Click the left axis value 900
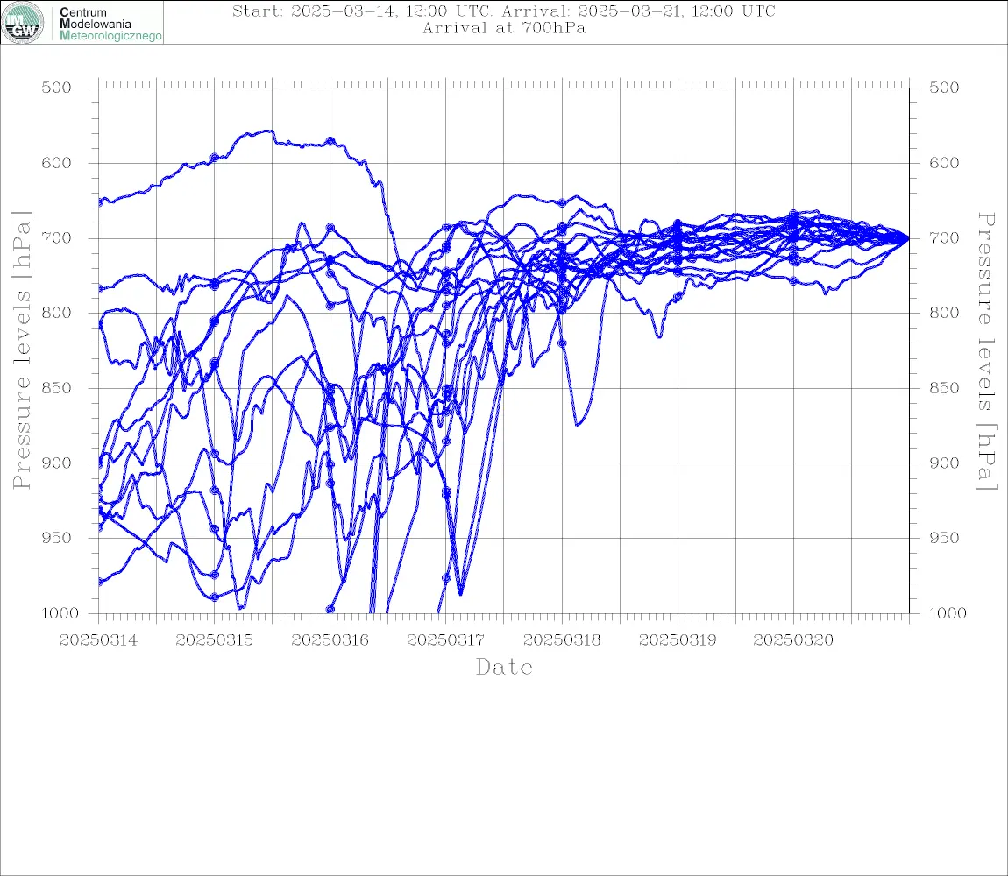 click(57, 463)
